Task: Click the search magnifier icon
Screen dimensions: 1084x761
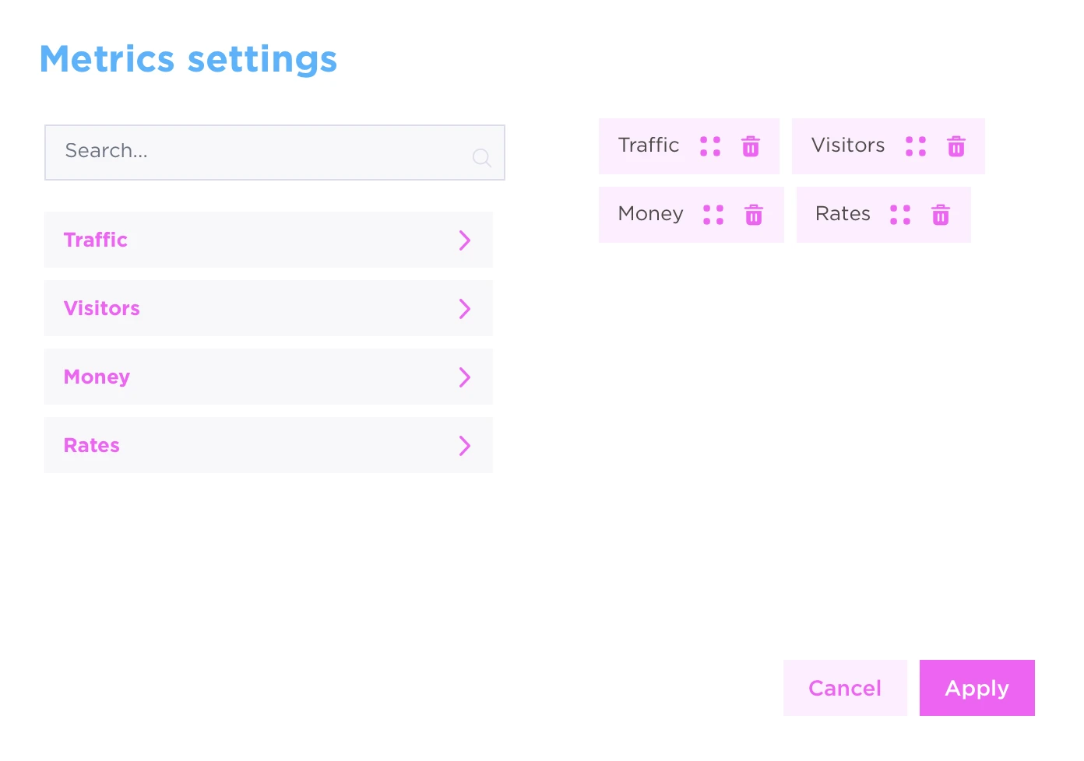Action: coord(482,157)
